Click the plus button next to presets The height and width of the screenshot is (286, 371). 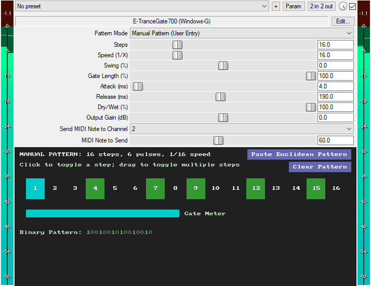click(275, 6)
